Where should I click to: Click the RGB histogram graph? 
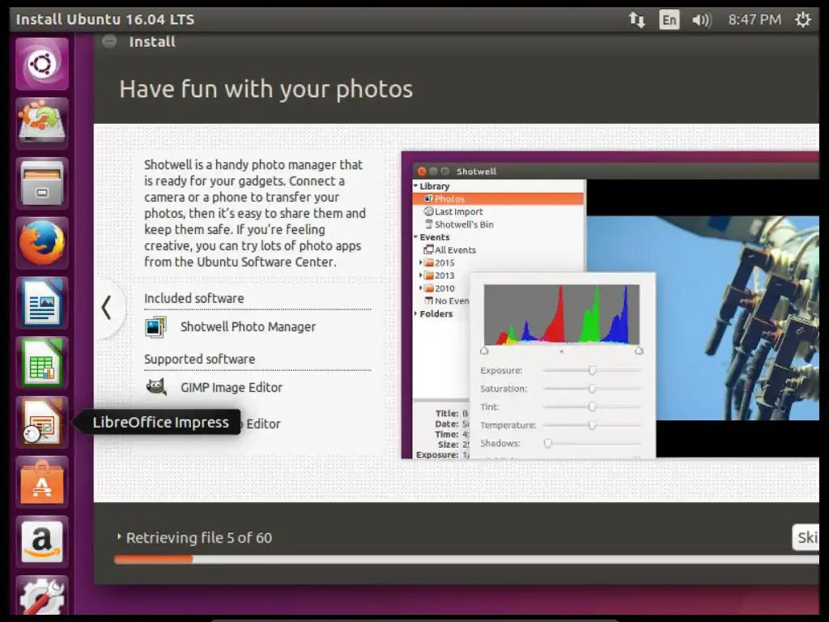(562, 315)
